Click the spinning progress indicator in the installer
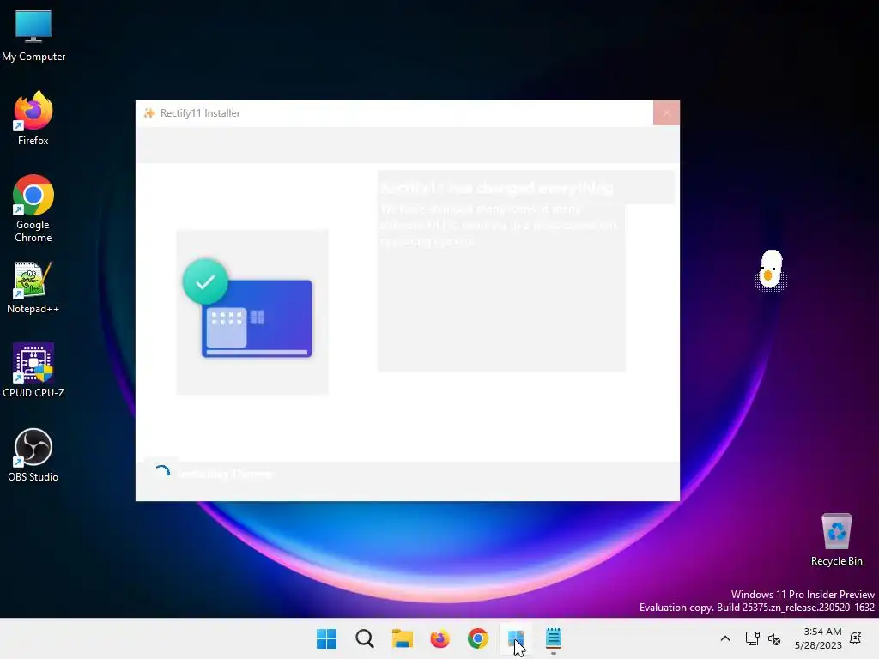The height and width of the screenshot is (659, 879). tap(162, 473)
